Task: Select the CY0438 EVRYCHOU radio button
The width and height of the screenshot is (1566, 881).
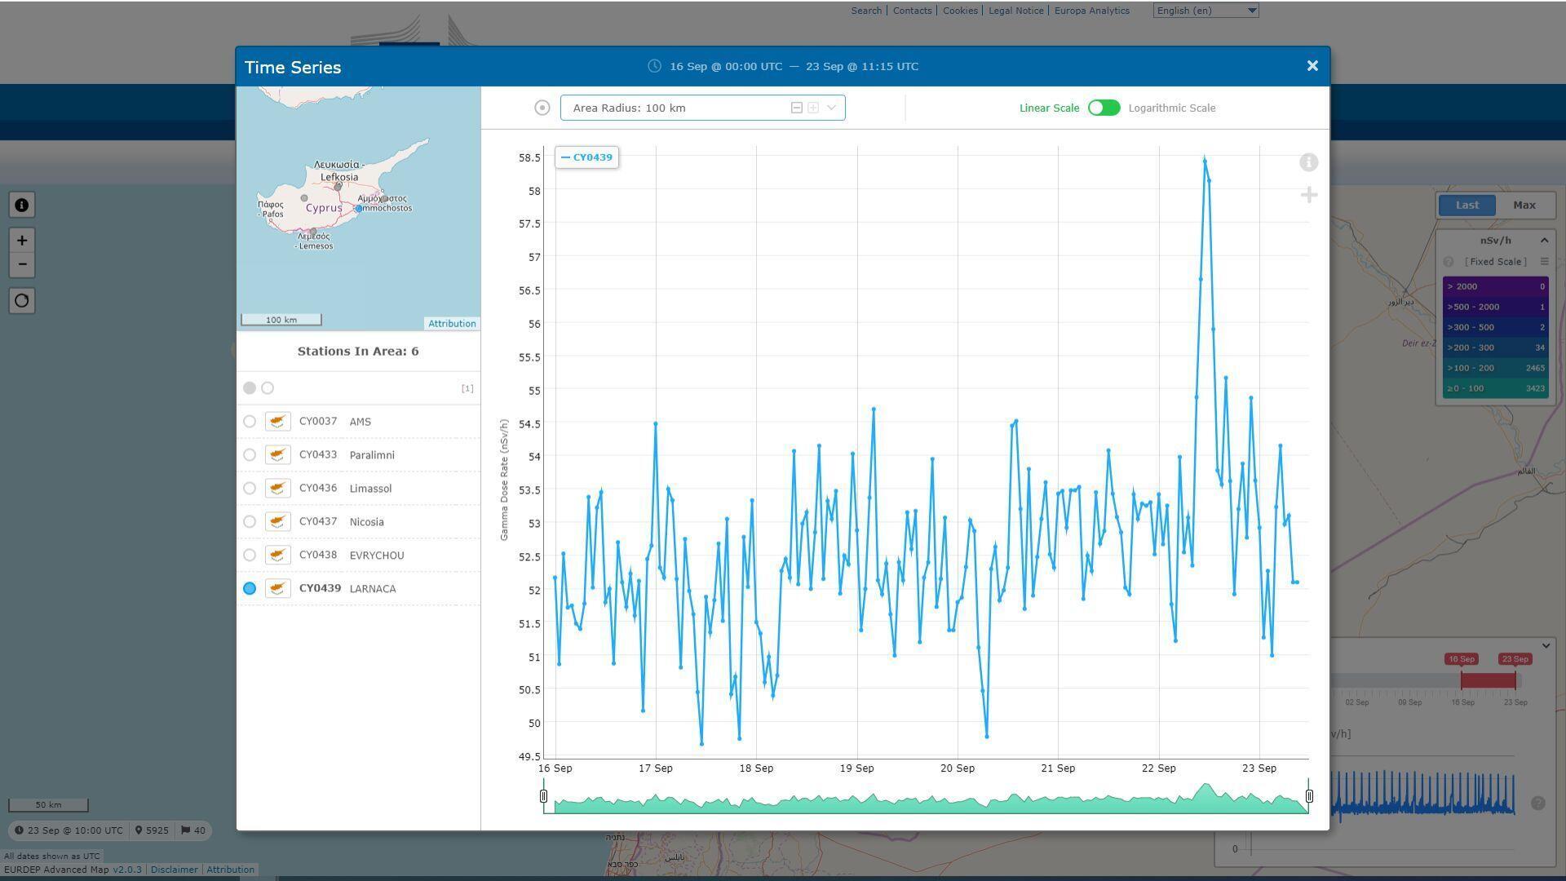Action: pos(250,556)
